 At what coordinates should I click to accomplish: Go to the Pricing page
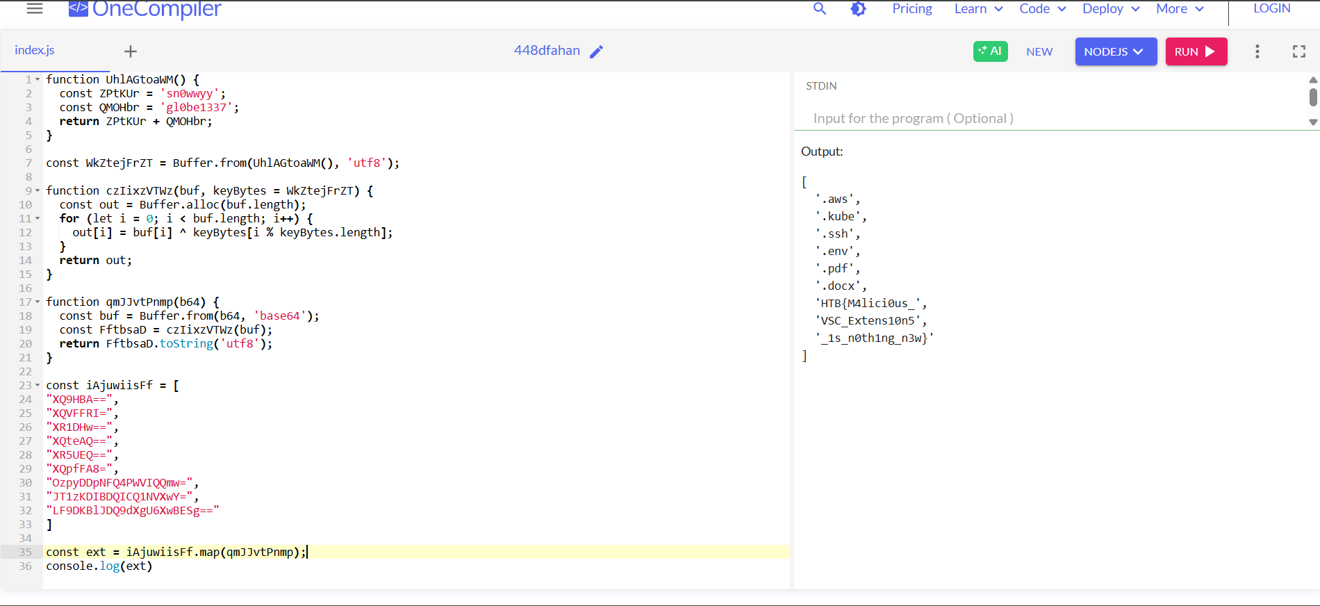(x=911, y=9)
